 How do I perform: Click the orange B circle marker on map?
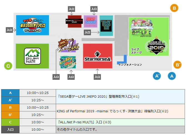174,8
